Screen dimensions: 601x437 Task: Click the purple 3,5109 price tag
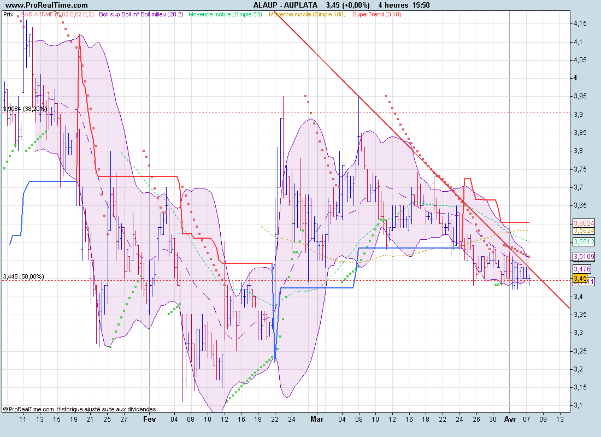pyautogui.click(x=584, y=256)
